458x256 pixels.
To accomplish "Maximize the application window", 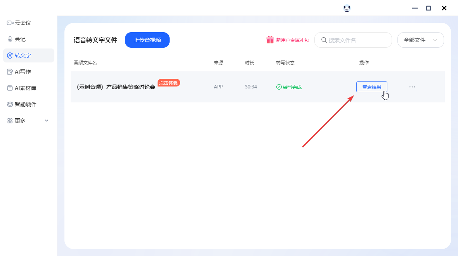I will click(x=429, y=8).
